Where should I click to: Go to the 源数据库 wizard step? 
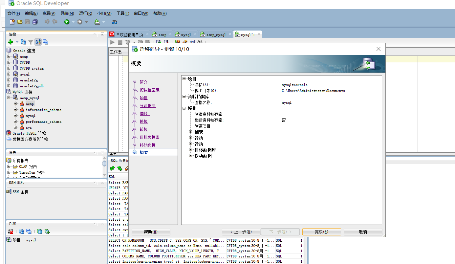[148, 106]
